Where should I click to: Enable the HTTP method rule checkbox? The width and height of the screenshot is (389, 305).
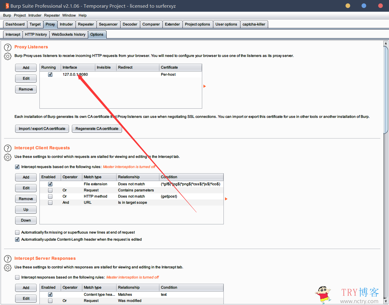click(50, 196)
